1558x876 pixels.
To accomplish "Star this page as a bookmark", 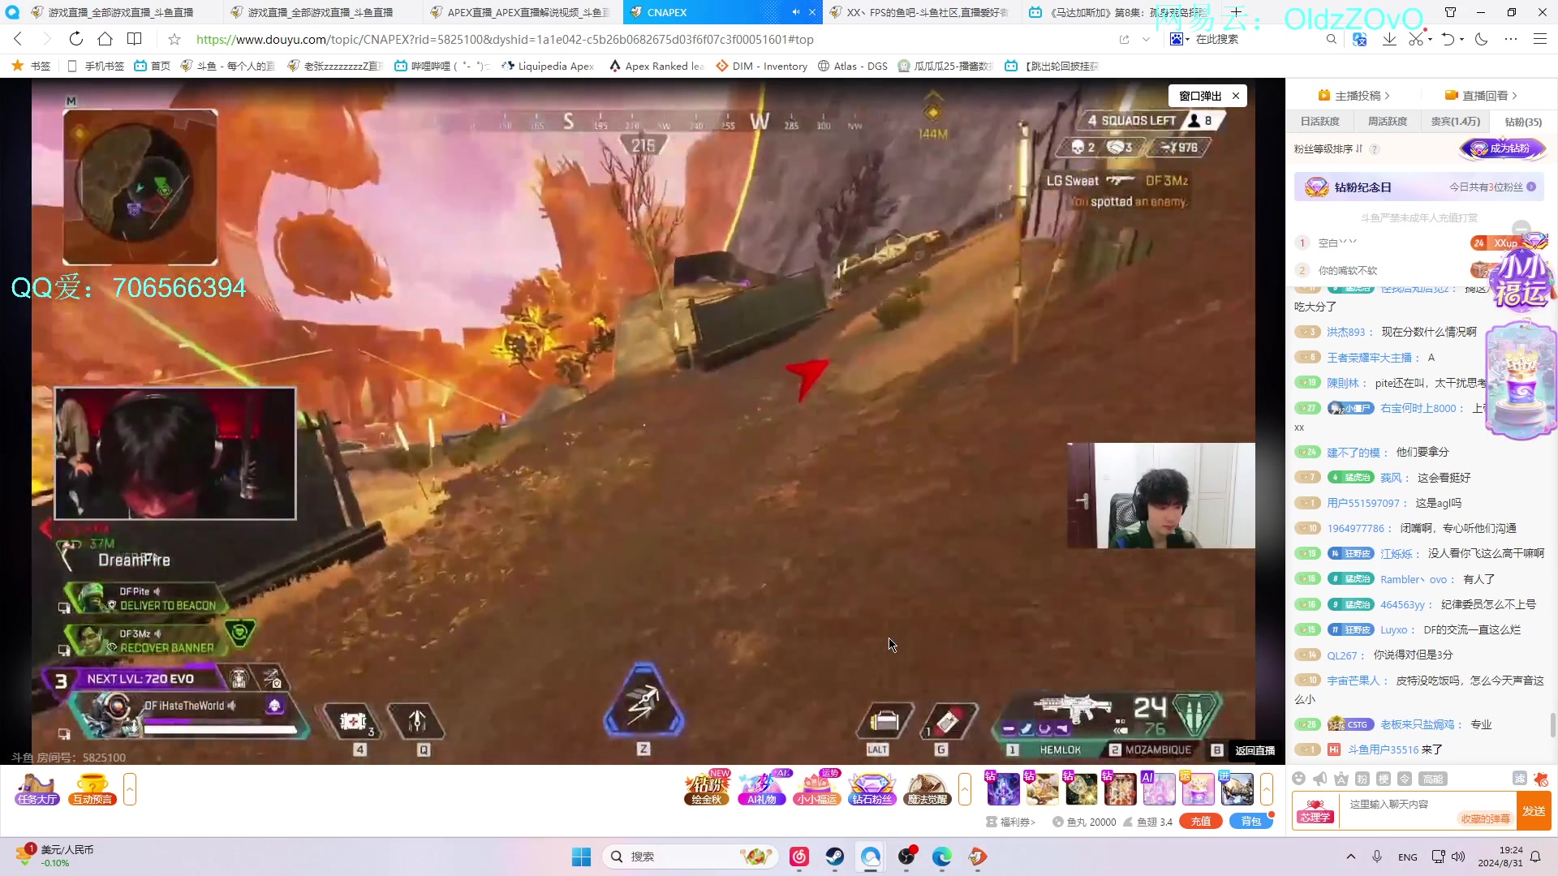I will coord(174,39).
